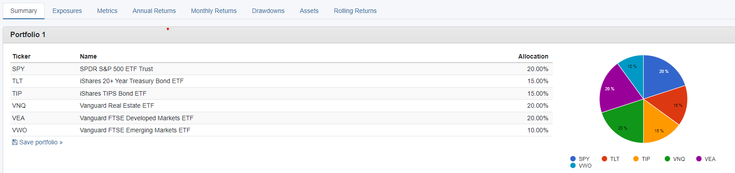
Task: View the Drawdowns tab
Action: (268, 11)
